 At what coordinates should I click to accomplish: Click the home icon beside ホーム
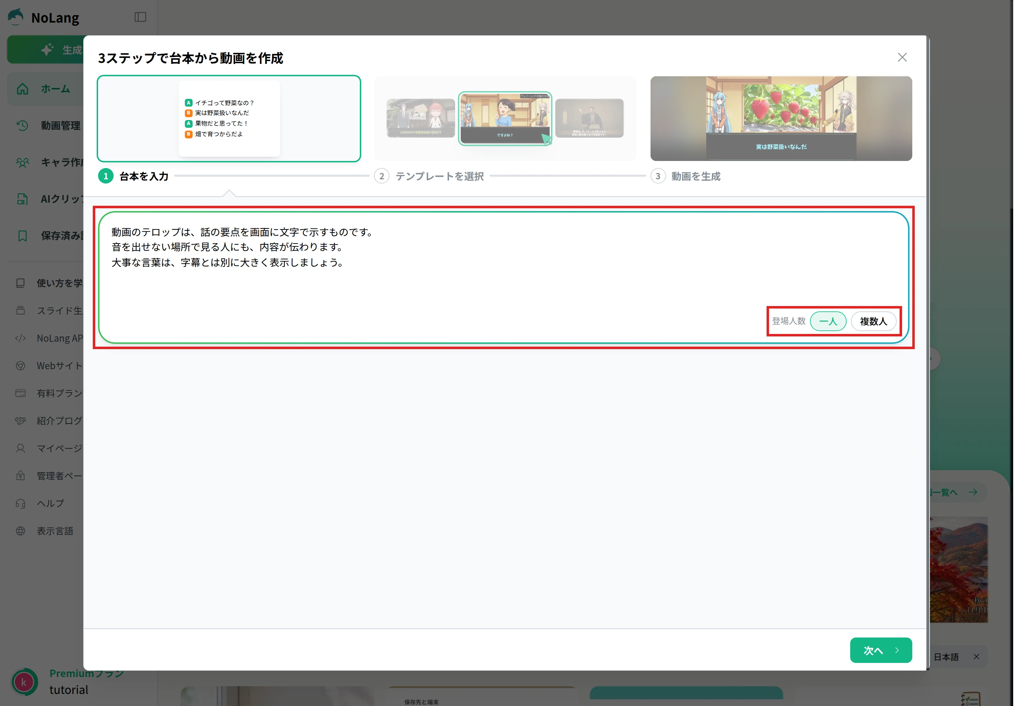[x=23, y=89]
